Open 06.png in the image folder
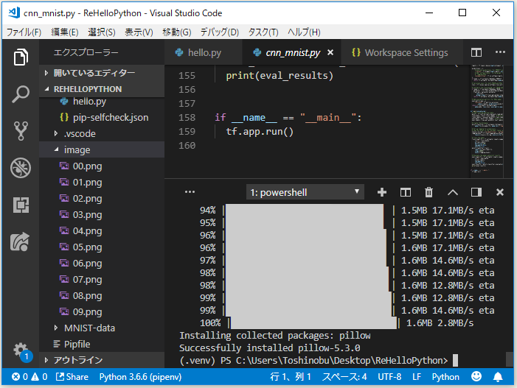The width and height of the screenshot is (517, 388). coord(102,264)
